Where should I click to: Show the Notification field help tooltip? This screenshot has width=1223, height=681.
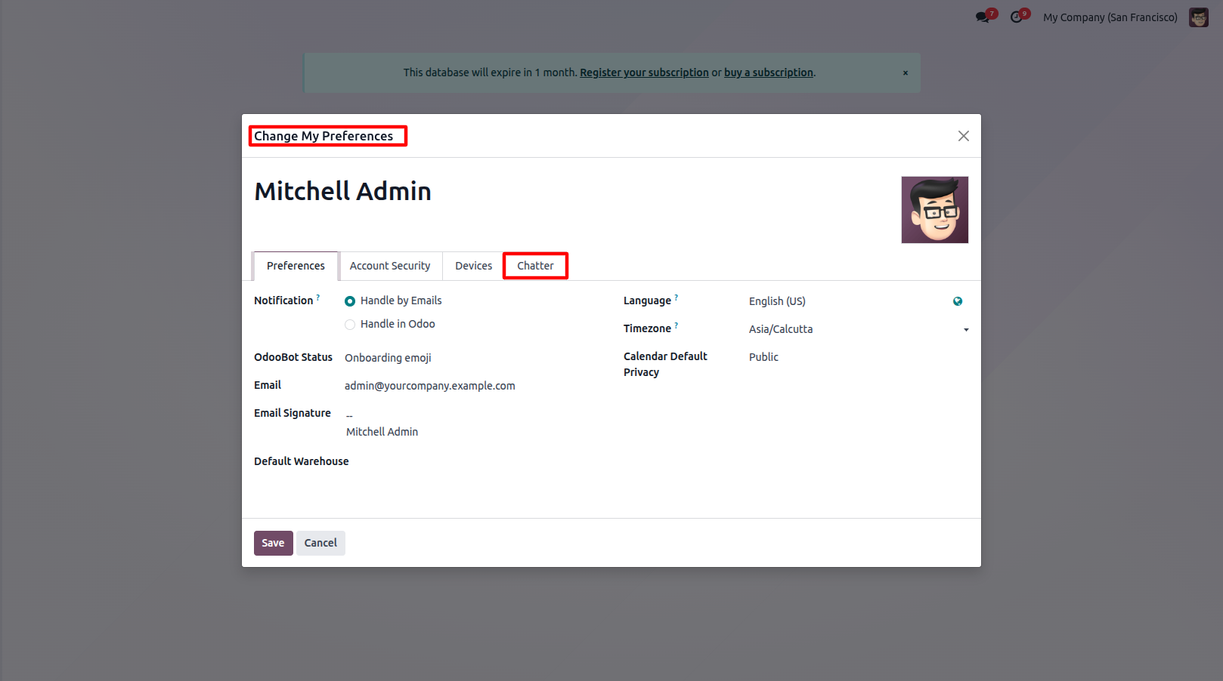(318, 297)
